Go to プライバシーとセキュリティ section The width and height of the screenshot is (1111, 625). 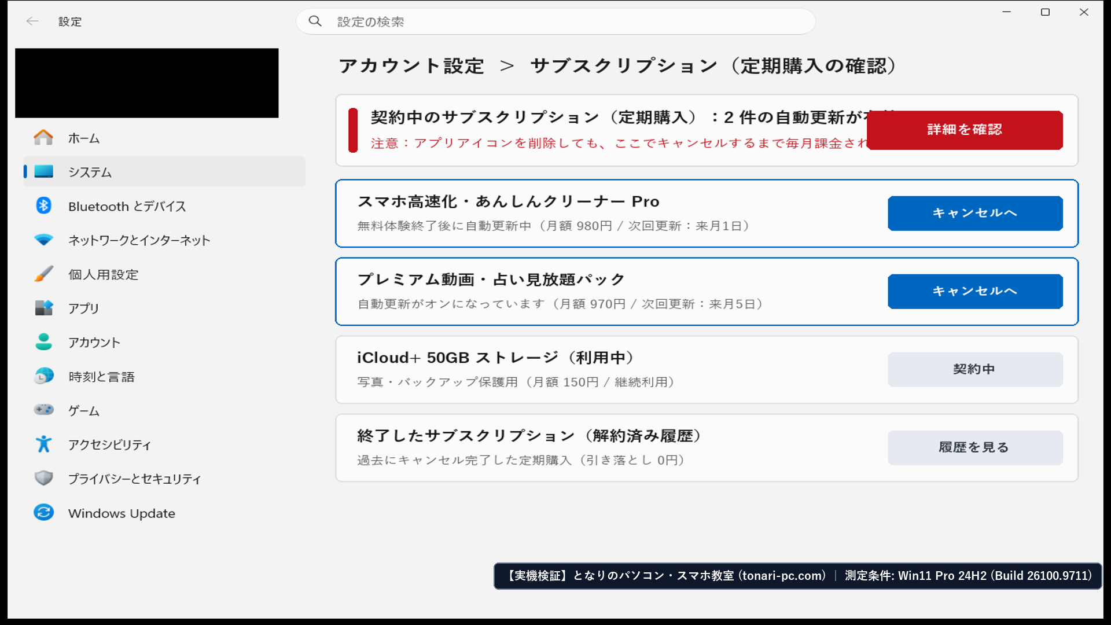tap(164, 479)
